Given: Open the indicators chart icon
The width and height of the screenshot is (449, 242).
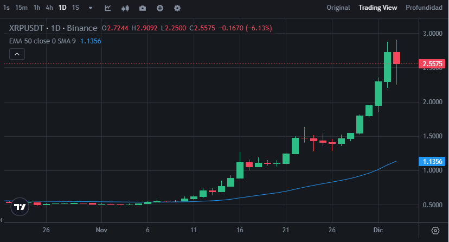Looking at the screenshot, I should [108, 8].
